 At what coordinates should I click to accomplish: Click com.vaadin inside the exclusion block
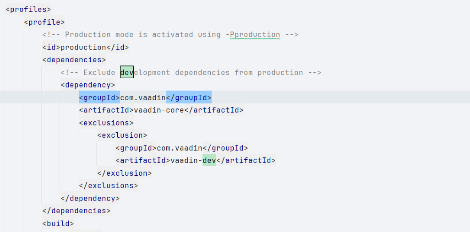point(179,148)
